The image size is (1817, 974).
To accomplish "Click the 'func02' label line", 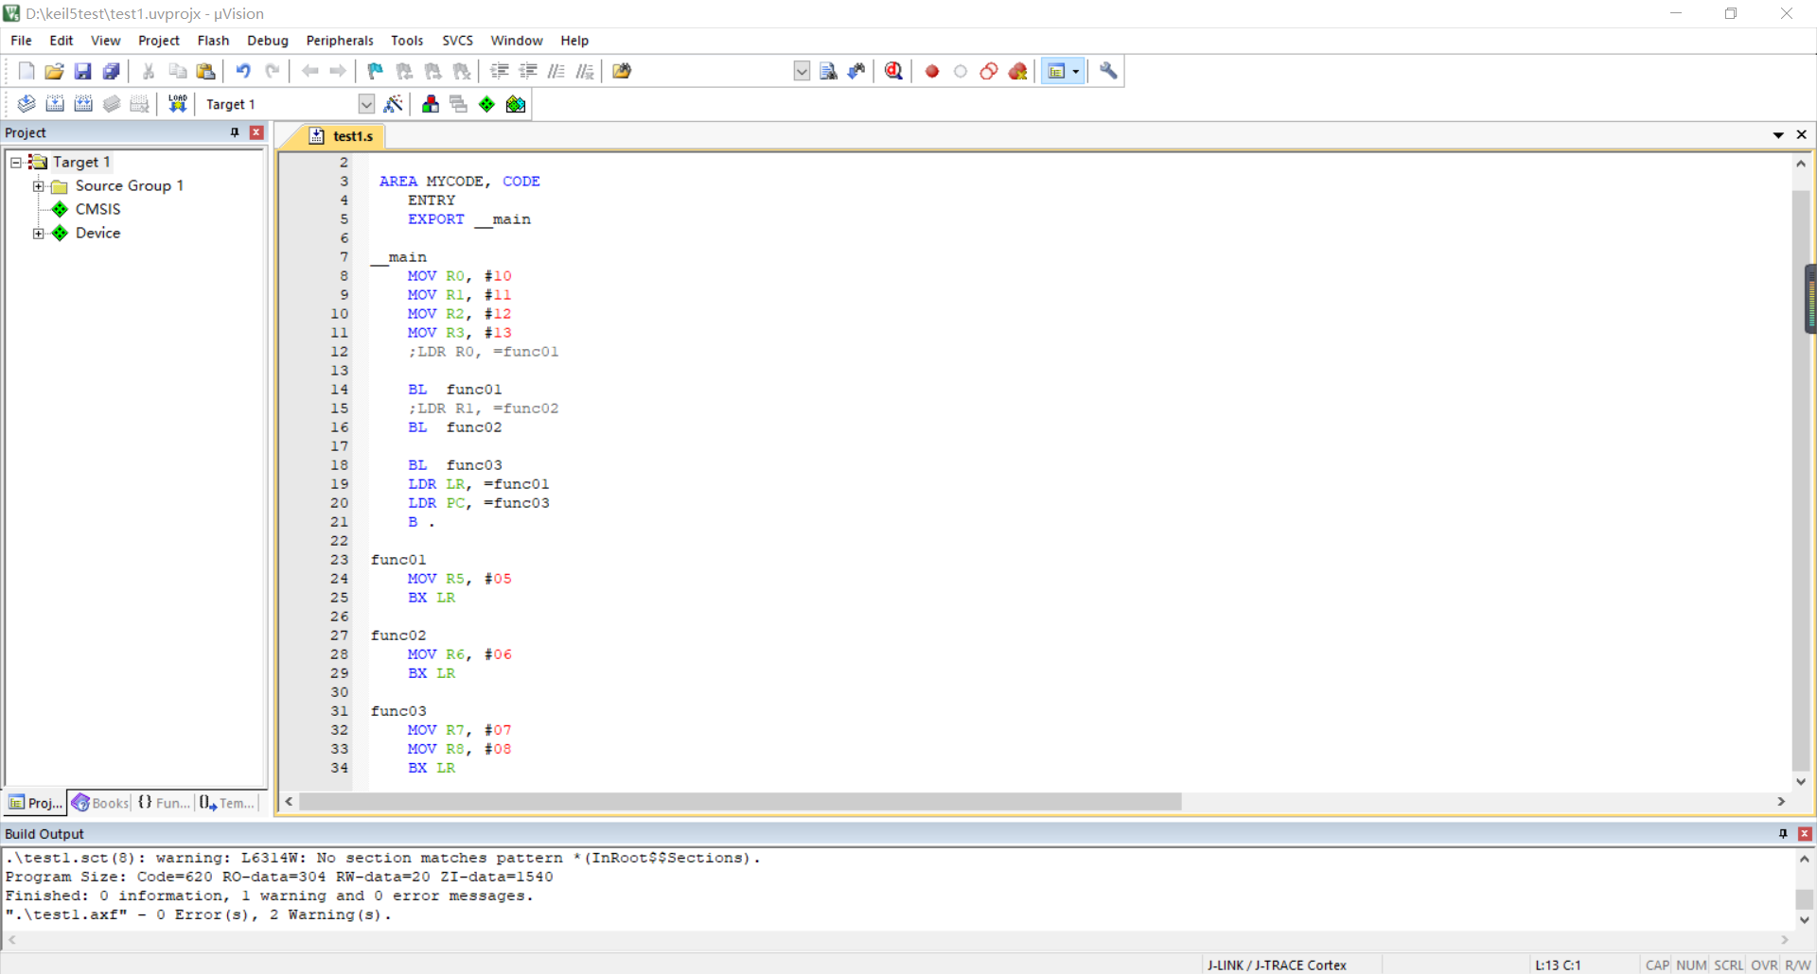I will click(x=398, y=635).
